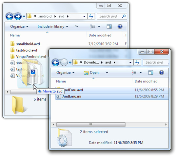Sort by Name in .android window
Image resolution: width=177 pixels, height=156 pixels.
pyautogui.click(x=15, y=35)
